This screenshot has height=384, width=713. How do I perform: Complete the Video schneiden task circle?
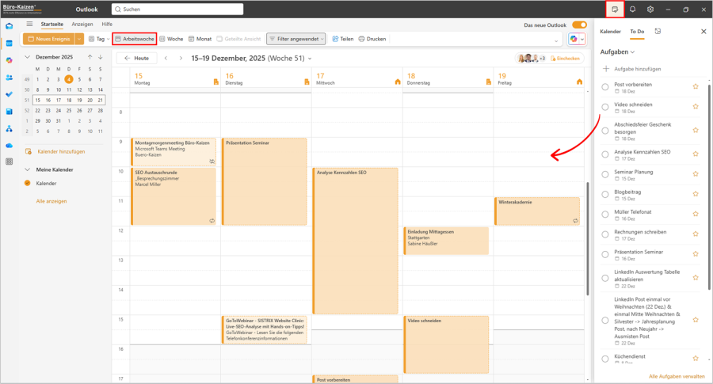604,107
